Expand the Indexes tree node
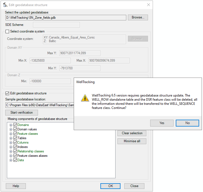Image resolution: width=203 pixels, height=192 pixels. pyautogui.click(x=11, y=147)
